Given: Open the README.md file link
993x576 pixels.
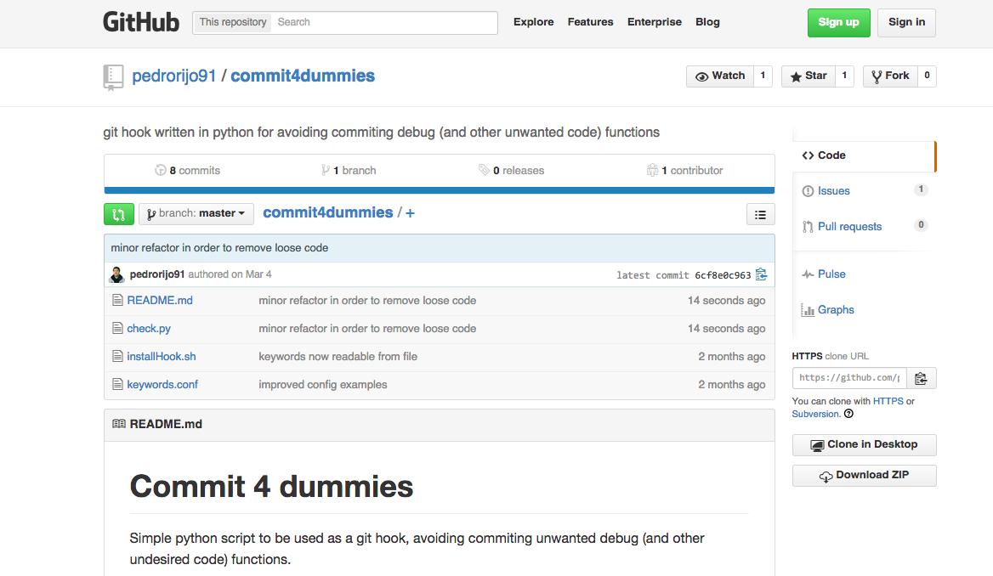Looking at the screenshot, I should pos(160,300).
